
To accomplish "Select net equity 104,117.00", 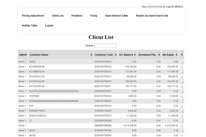I will pyautogui.click(x=173, y=86).
